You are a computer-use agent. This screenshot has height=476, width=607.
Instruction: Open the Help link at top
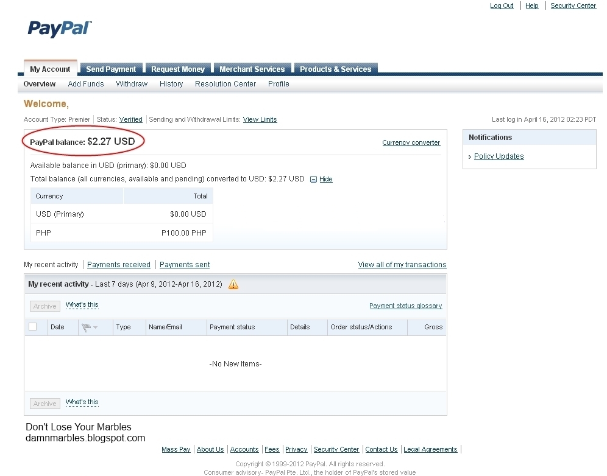pyautogui.click(x=532, y=5)
